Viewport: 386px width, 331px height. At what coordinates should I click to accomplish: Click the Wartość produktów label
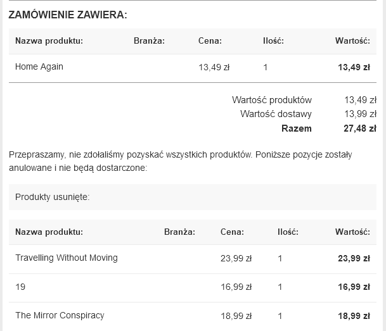pyautogui.click(x=272, y=99)
